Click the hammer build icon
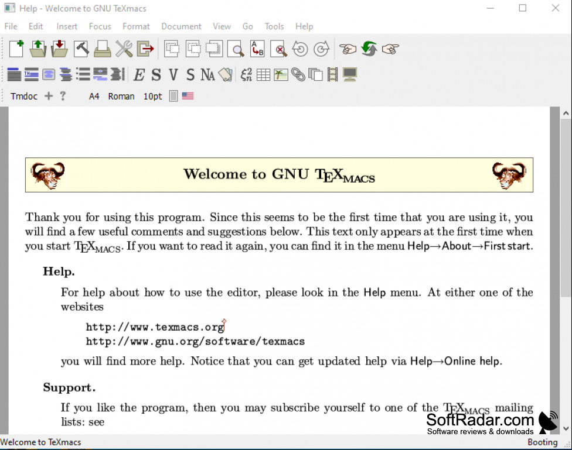The height and width of the screenshot is (450, 572). [81, 49]
